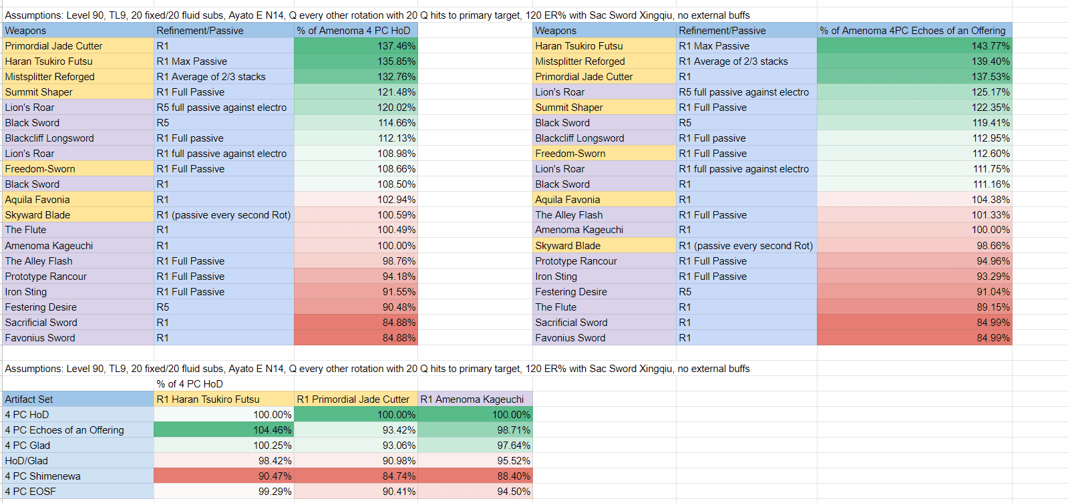Select the '% of Amenoma 4PC Echoes of an Offering' header
This screenshot has height=503, width=1068.
click(913, 31)
